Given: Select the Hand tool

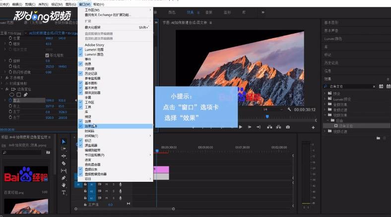Looking at the screenshot, I should pos(64,185).
